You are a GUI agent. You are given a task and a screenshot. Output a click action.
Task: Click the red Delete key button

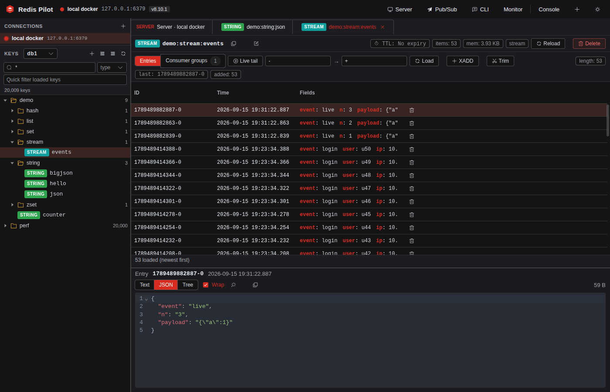click(589, 44)
